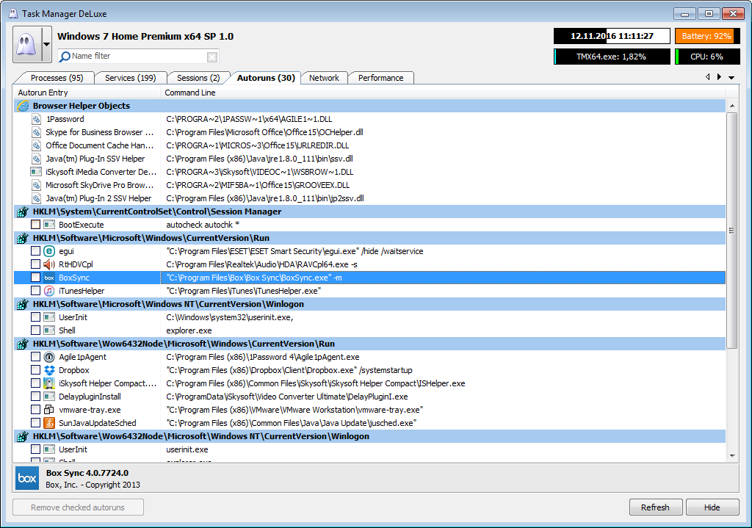752x528 pixels.
Task: Open dropdown arrow beside ghost logo
Action: click(47, 45)
